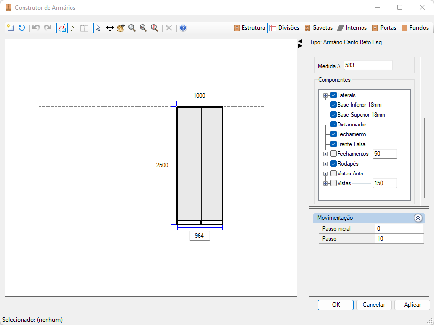The width and height of the screenshot is (434, 325).
Task: Click the Medida A input field
Action: 368,65
